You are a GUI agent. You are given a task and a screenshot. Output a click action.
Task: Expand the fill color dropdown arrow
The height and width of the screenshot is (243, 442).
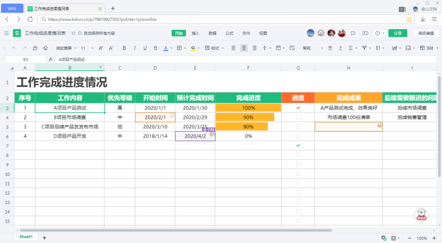pos(199,48)
